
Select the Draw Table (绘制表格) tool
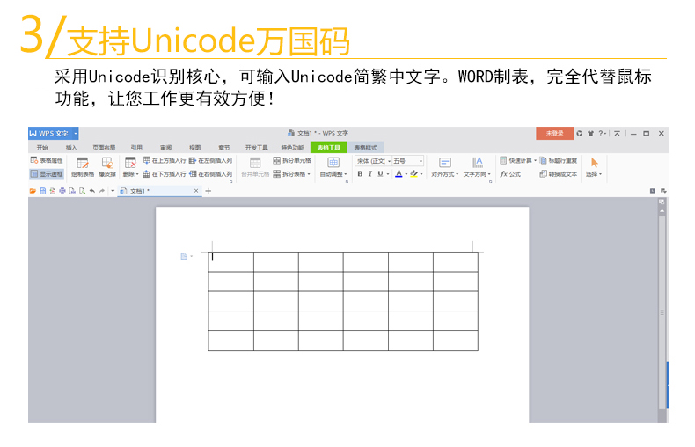click(x=83, y=165)
